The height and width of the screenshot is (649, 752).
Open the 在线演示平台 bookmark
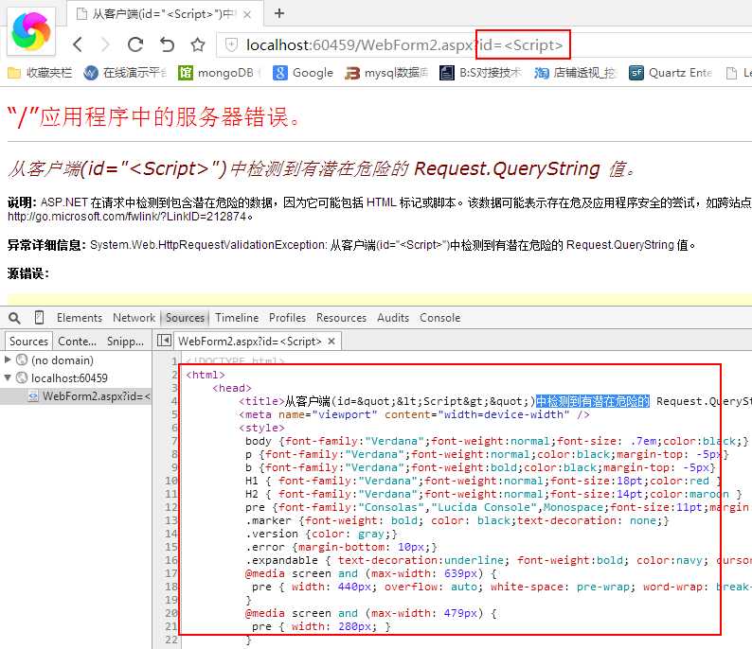click(x=125, y=73)
